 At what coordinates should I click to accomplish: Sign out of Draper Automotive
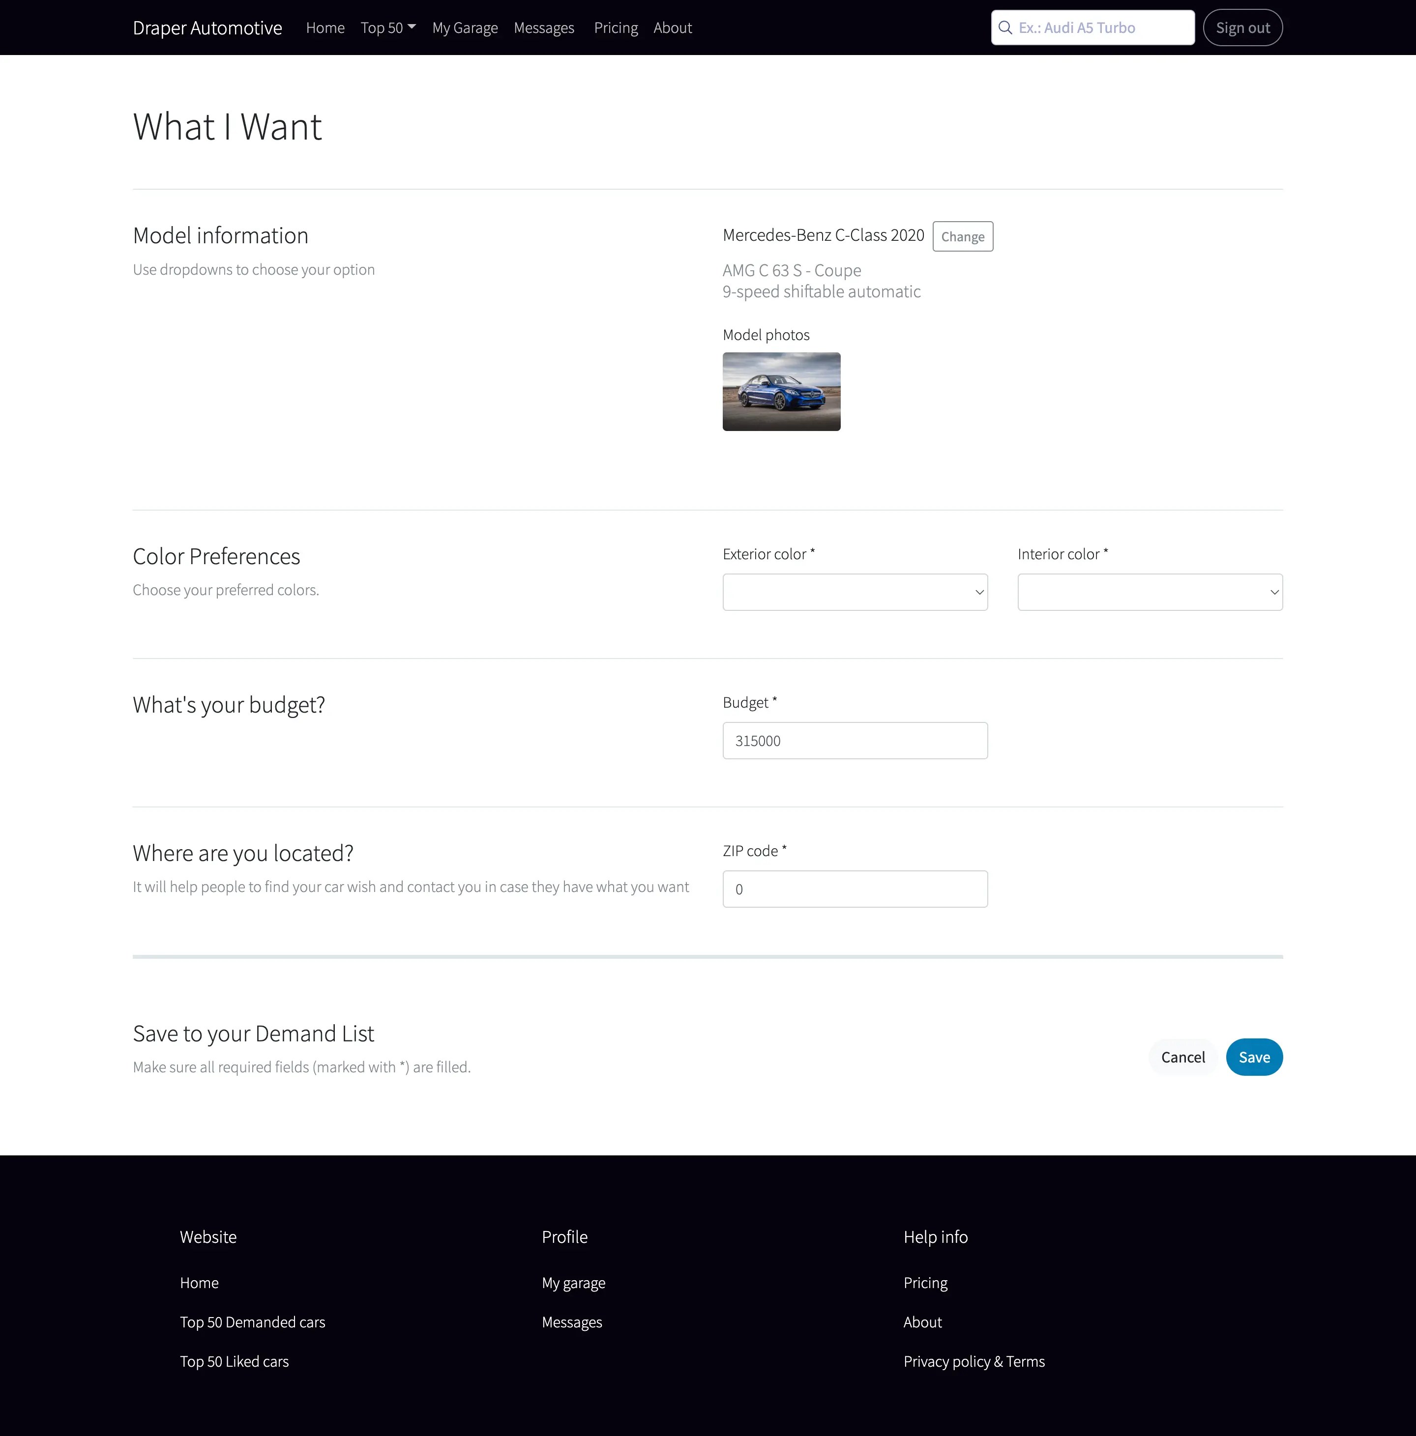pos(1243,27)
